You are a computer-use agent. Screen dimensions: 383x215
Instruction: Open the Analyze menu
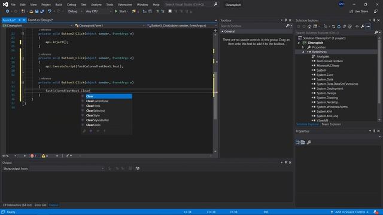(96, 5)
